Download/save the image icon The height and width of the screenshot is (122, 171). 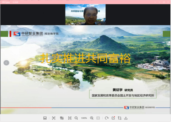(x=126, y=118)
